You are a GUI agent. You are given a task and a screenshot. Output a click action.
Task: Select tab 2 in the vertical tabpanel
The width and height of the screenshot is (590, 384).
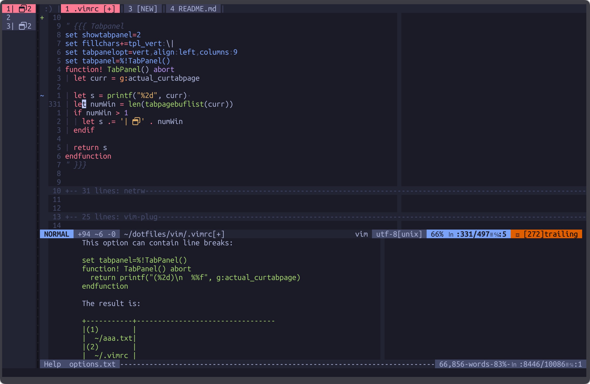pyautogui.click(x=19, y=17)
